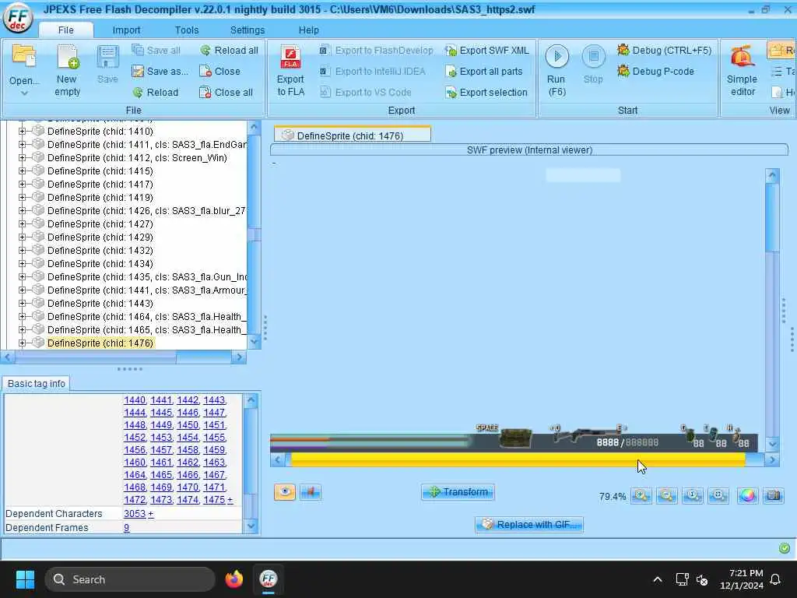Expand the selected DefineSprite (chid: 1476) node

pyautogui.click(x=22, y=343)
